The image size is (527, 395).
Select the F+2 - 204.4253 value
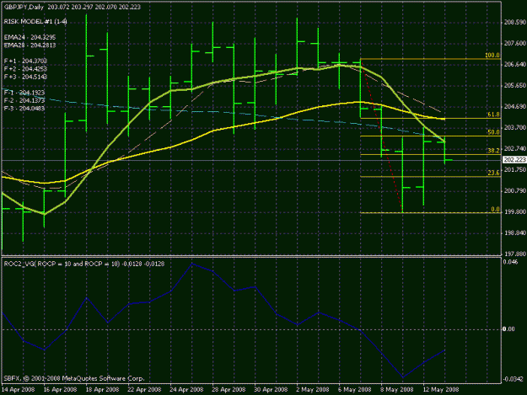[x=25, y=69]
